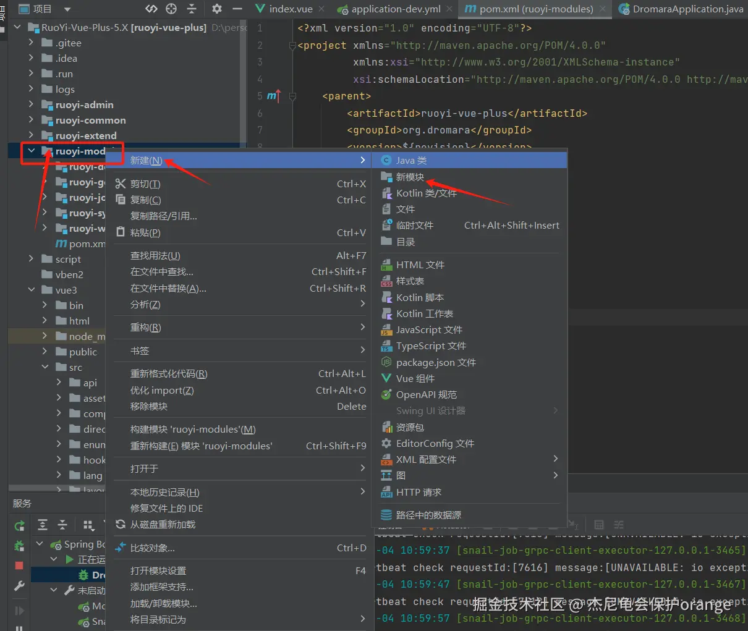Screen dimensions: 748x631
Task: Close the application-dev.yml tab
Action: (x=449, y=9)
